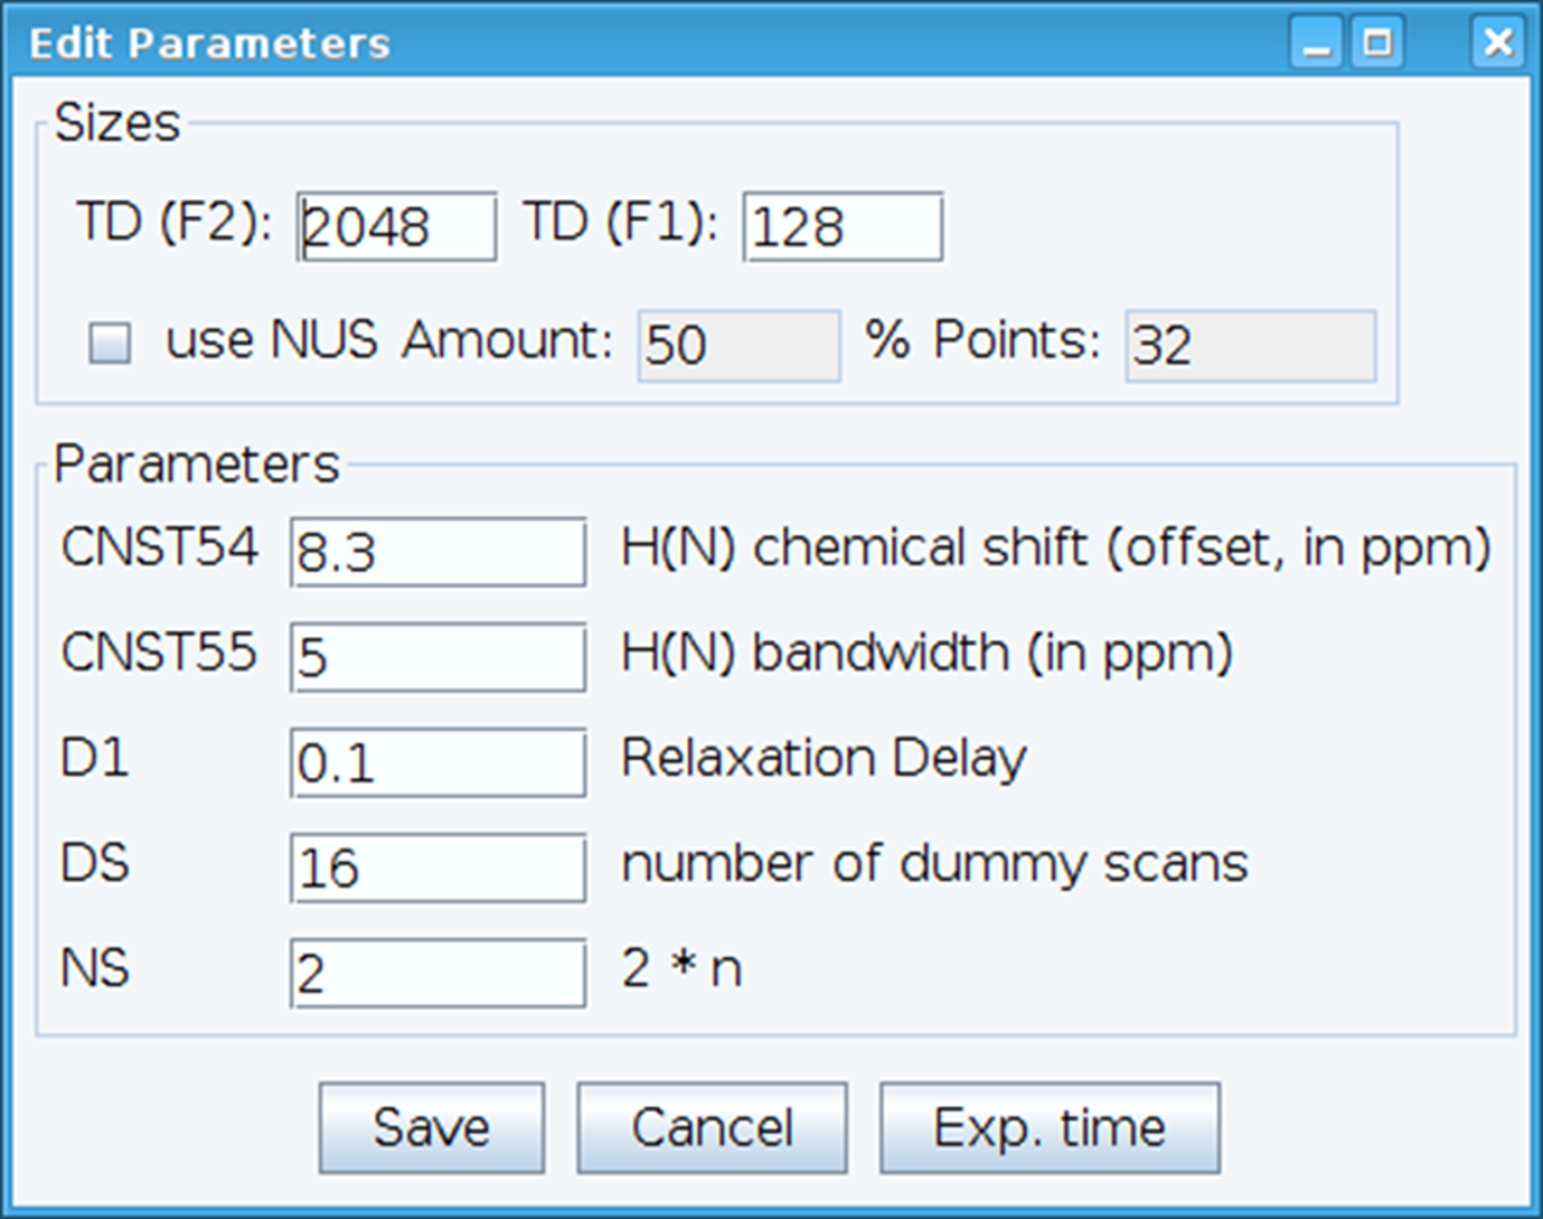Click the Relaxation Delay description label
This screenshot has height=1219, width=1543.
pos(824,758)
